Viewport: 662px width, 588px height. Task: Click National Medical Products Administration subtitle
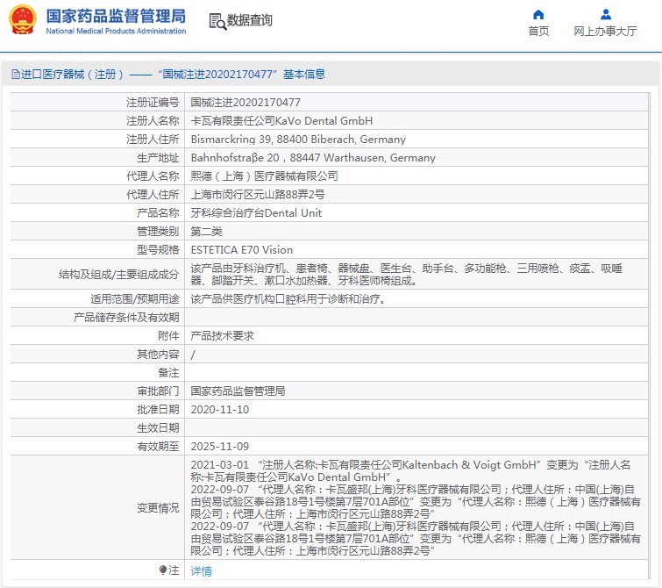[115, 32]
